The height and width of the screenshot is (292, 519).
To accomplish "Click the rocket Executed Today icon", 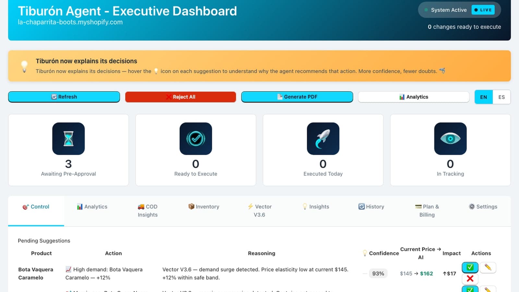I will (323, 139).
